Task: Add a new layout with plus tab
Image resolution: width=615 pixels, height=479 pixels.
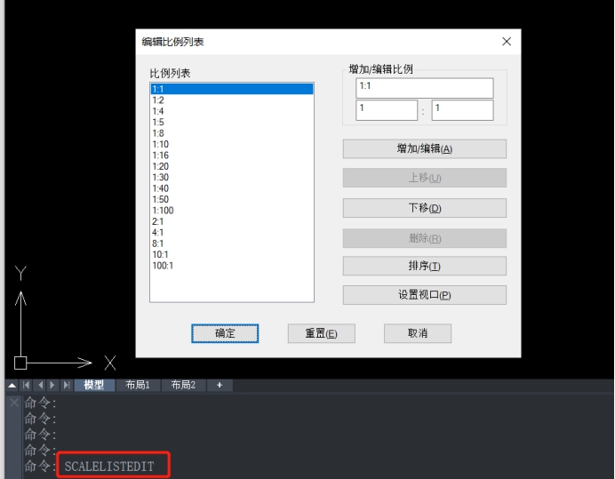Action: pos(219,386)
